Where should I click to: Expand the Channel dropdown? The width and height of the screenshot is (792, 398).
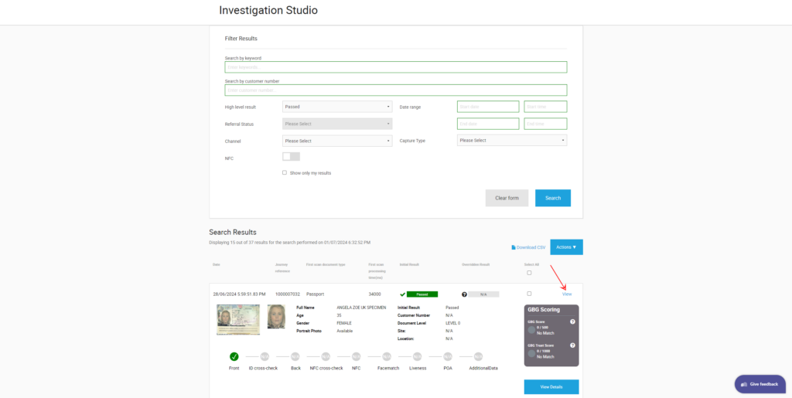click(337, 141)
